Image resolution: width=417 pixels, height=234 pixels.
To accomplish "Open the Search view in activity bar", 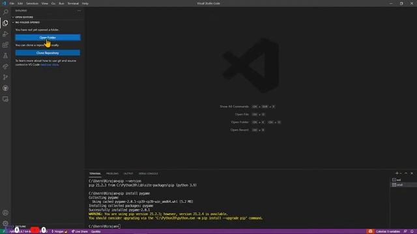I will click(x=5, y=12).
